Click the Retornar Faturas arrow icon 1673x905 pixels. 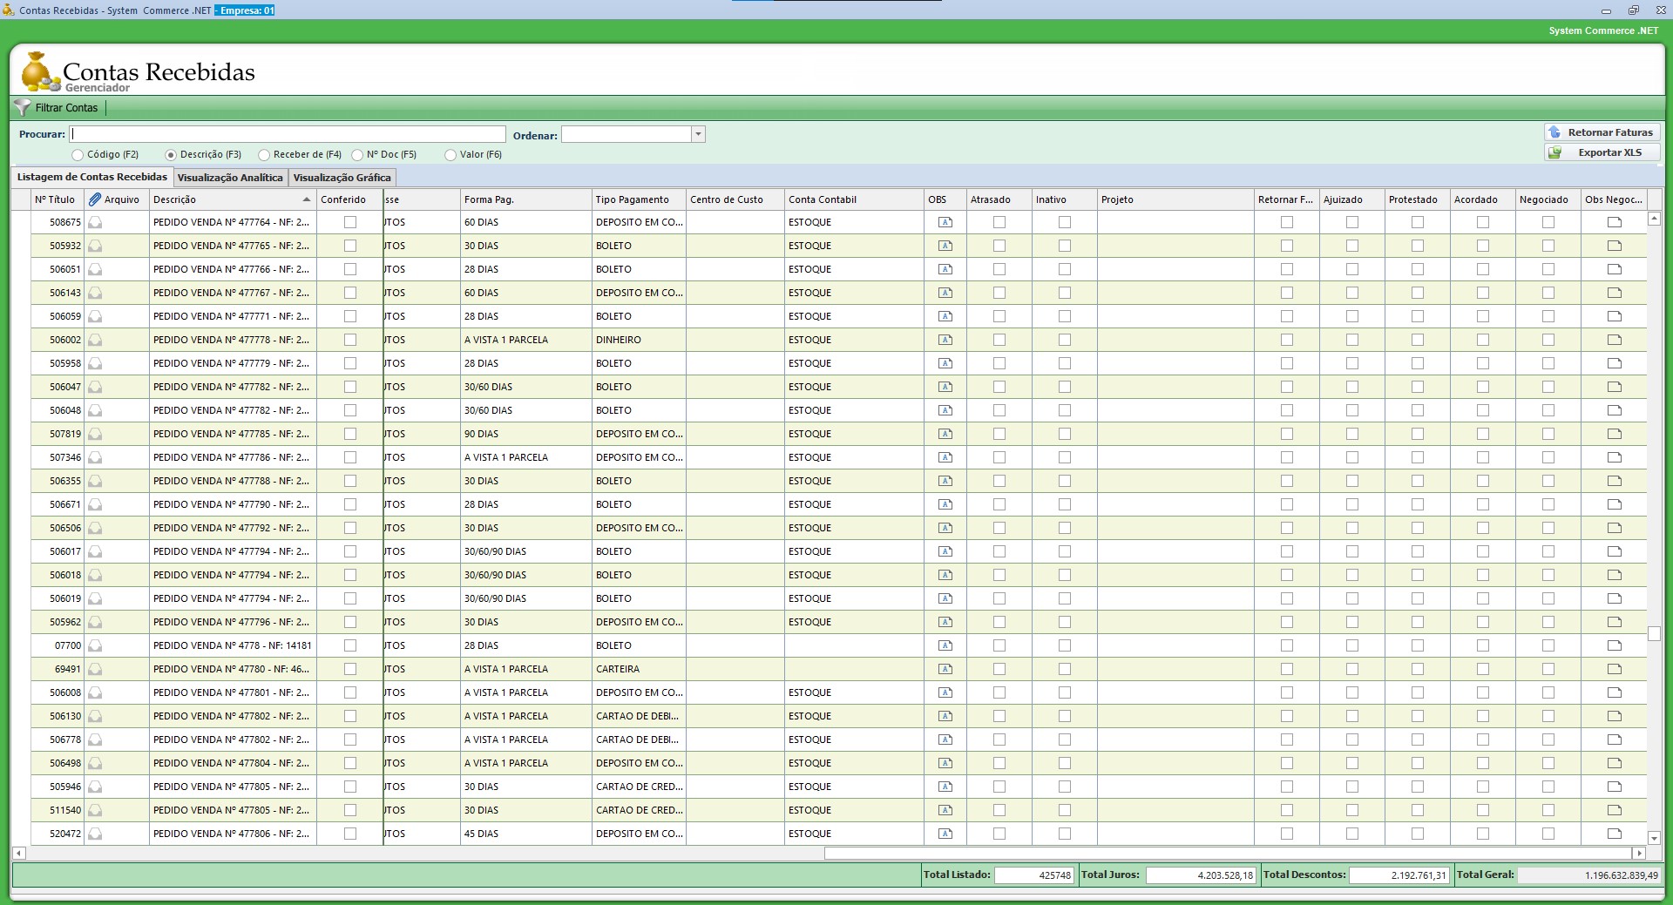pos(1554,132)
